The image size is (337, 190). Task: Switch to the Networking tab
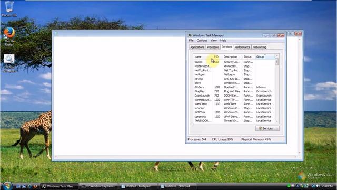(x=259, y=47)
